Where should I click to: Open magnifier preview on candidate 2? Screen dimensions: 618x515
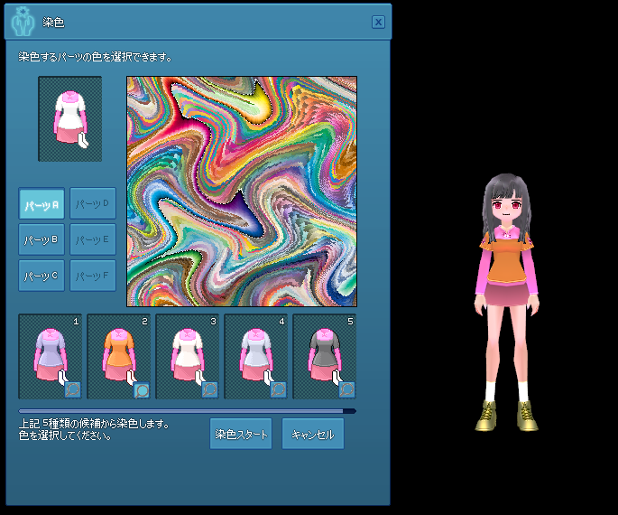tap(142, 390)
